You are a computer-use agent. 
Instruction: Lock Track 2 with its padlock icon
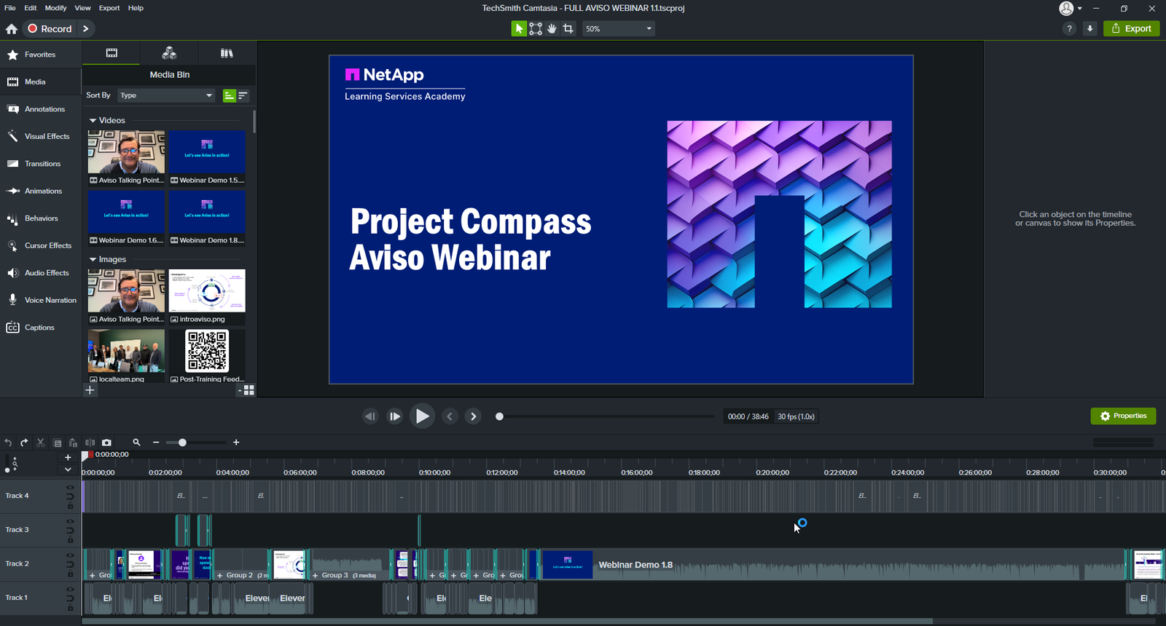(71, 574)
